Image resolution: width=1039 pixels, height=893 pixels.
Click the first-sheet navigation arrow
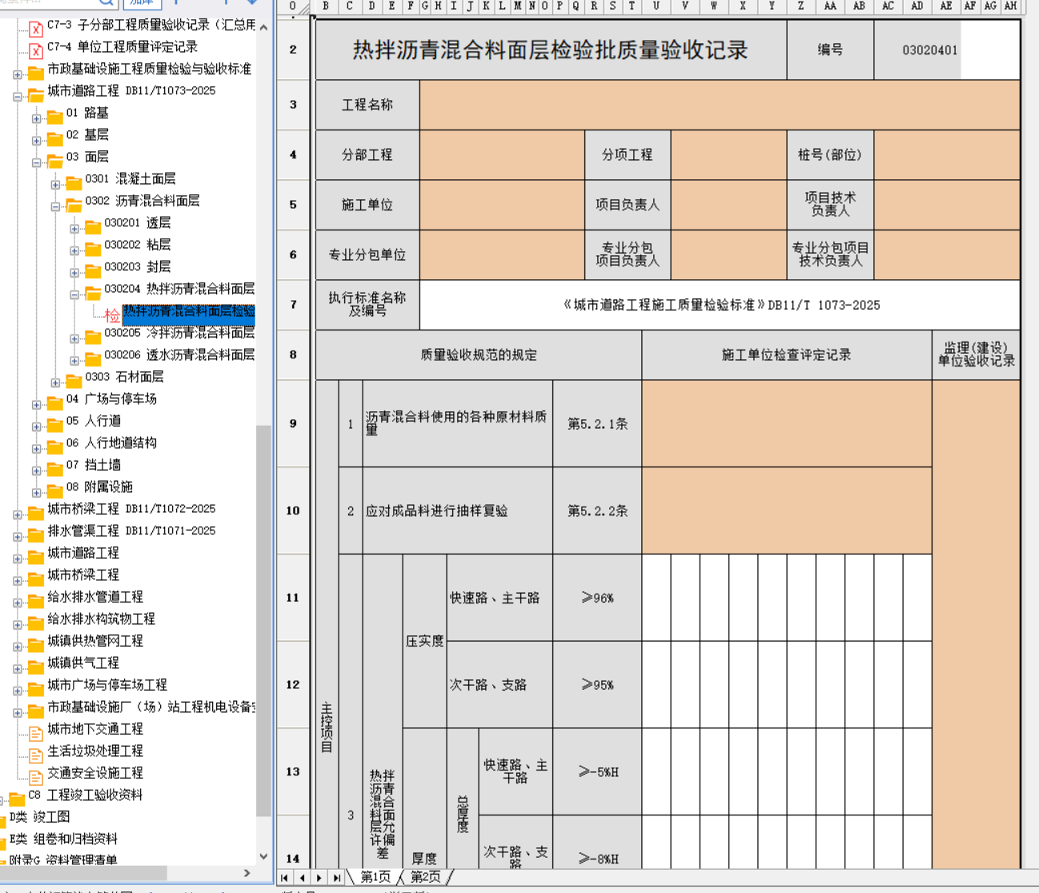[284, 878]
